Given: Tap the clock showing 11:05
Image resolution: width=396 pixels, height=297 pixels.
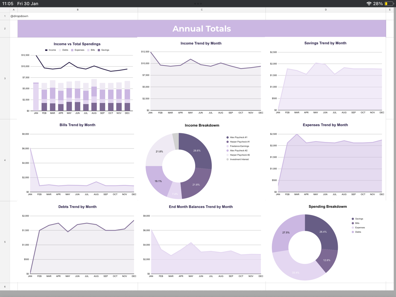Looking at the screenshot, I should tap(8, 4).
